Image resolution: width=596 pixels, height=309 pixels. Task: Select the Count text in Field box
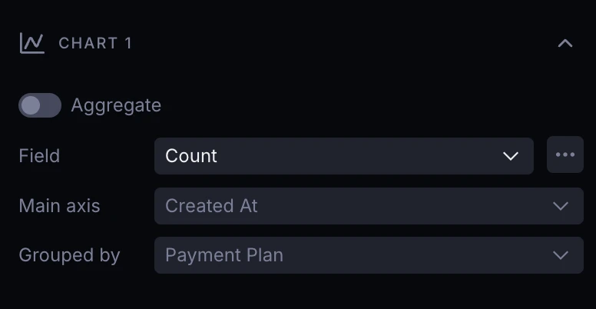coord(191,156)
